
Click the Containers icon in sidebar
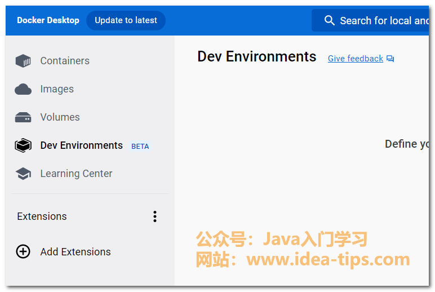(23, 61)
